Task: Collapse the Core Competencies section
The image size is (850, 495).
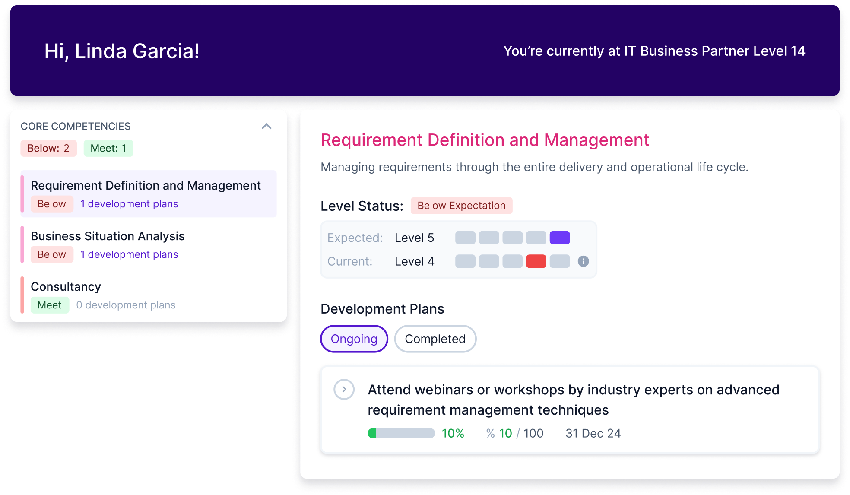Action: tap(266, 126)
